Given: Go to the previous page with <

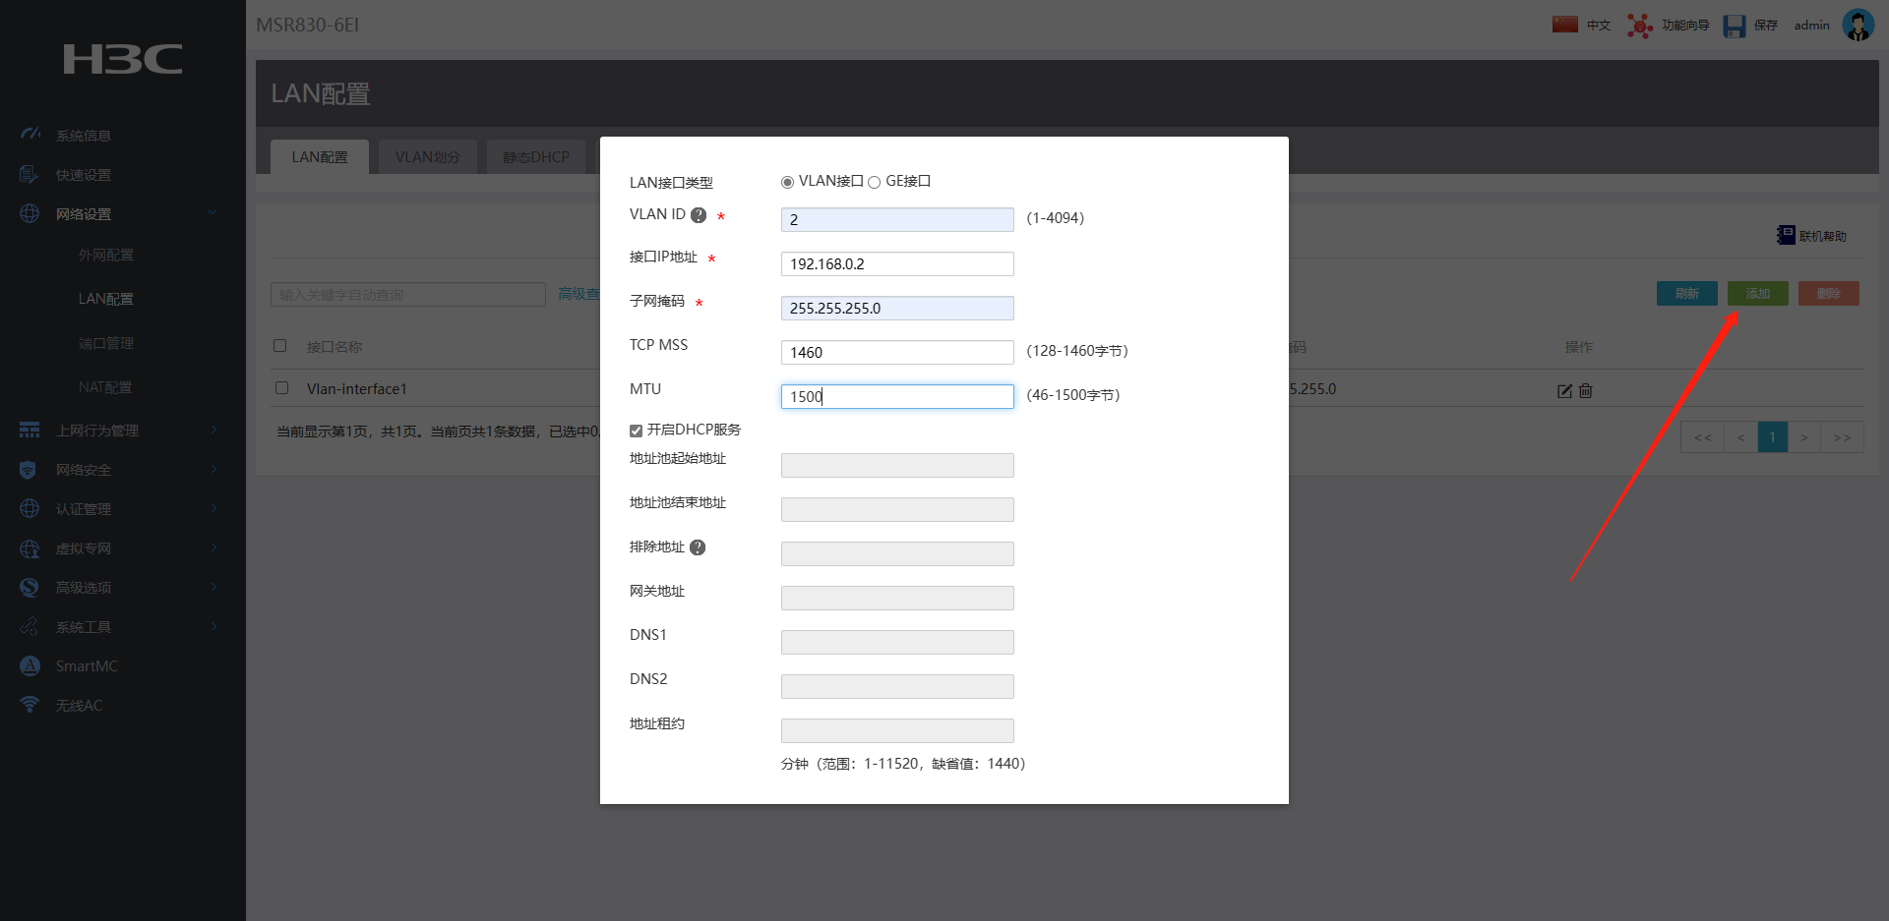Looking at the screenshot, I should 1741,437.
